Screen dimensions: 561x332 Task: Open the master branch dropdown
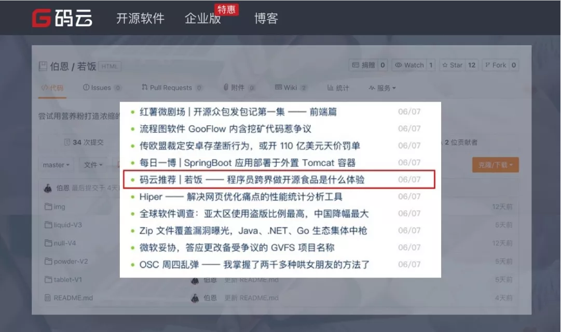(56, 165)
